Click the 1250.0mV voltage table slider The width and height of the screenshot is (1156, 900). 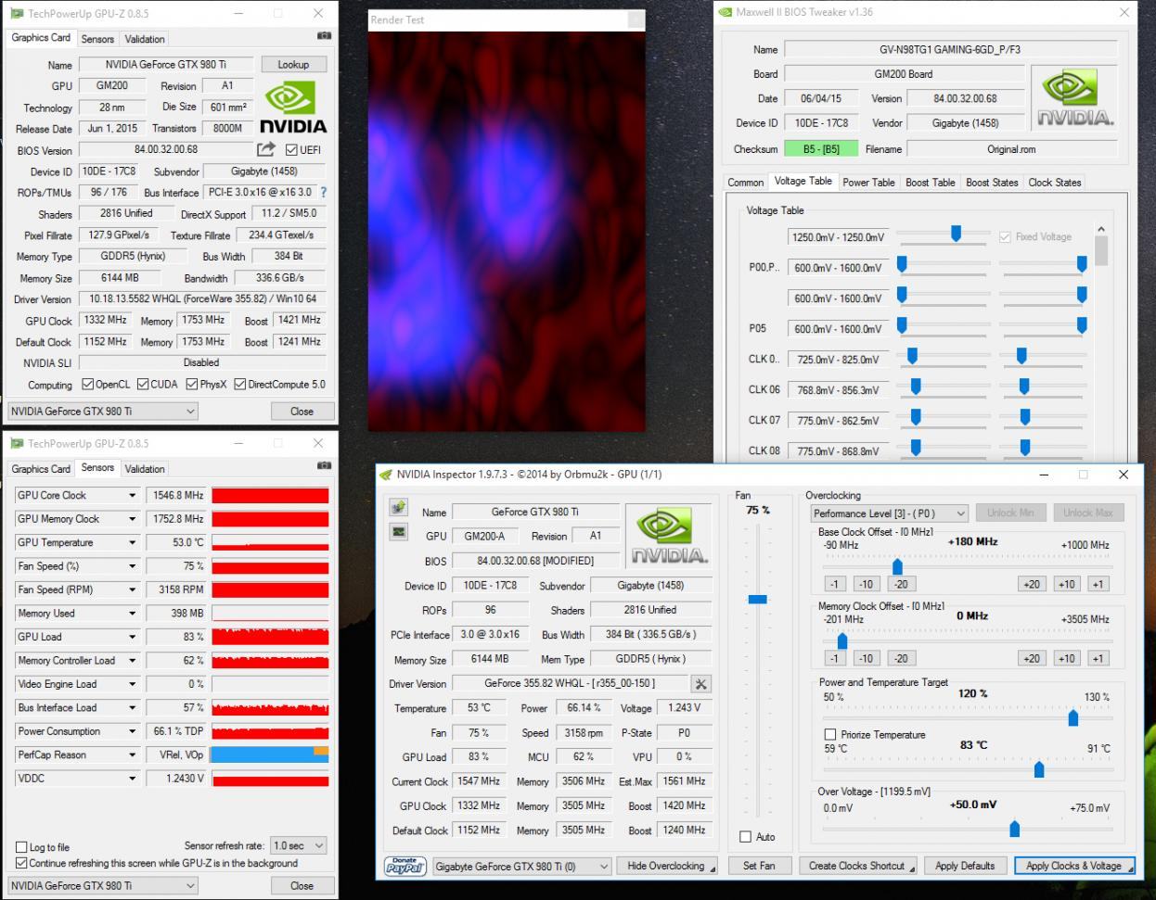pyautogui.click(x=956, y=234)
